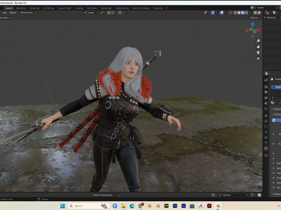The height and width of the screenshot is (210, 281).
Task: Click the search field containing 'witcher'
Action: (x=234, y=195)
